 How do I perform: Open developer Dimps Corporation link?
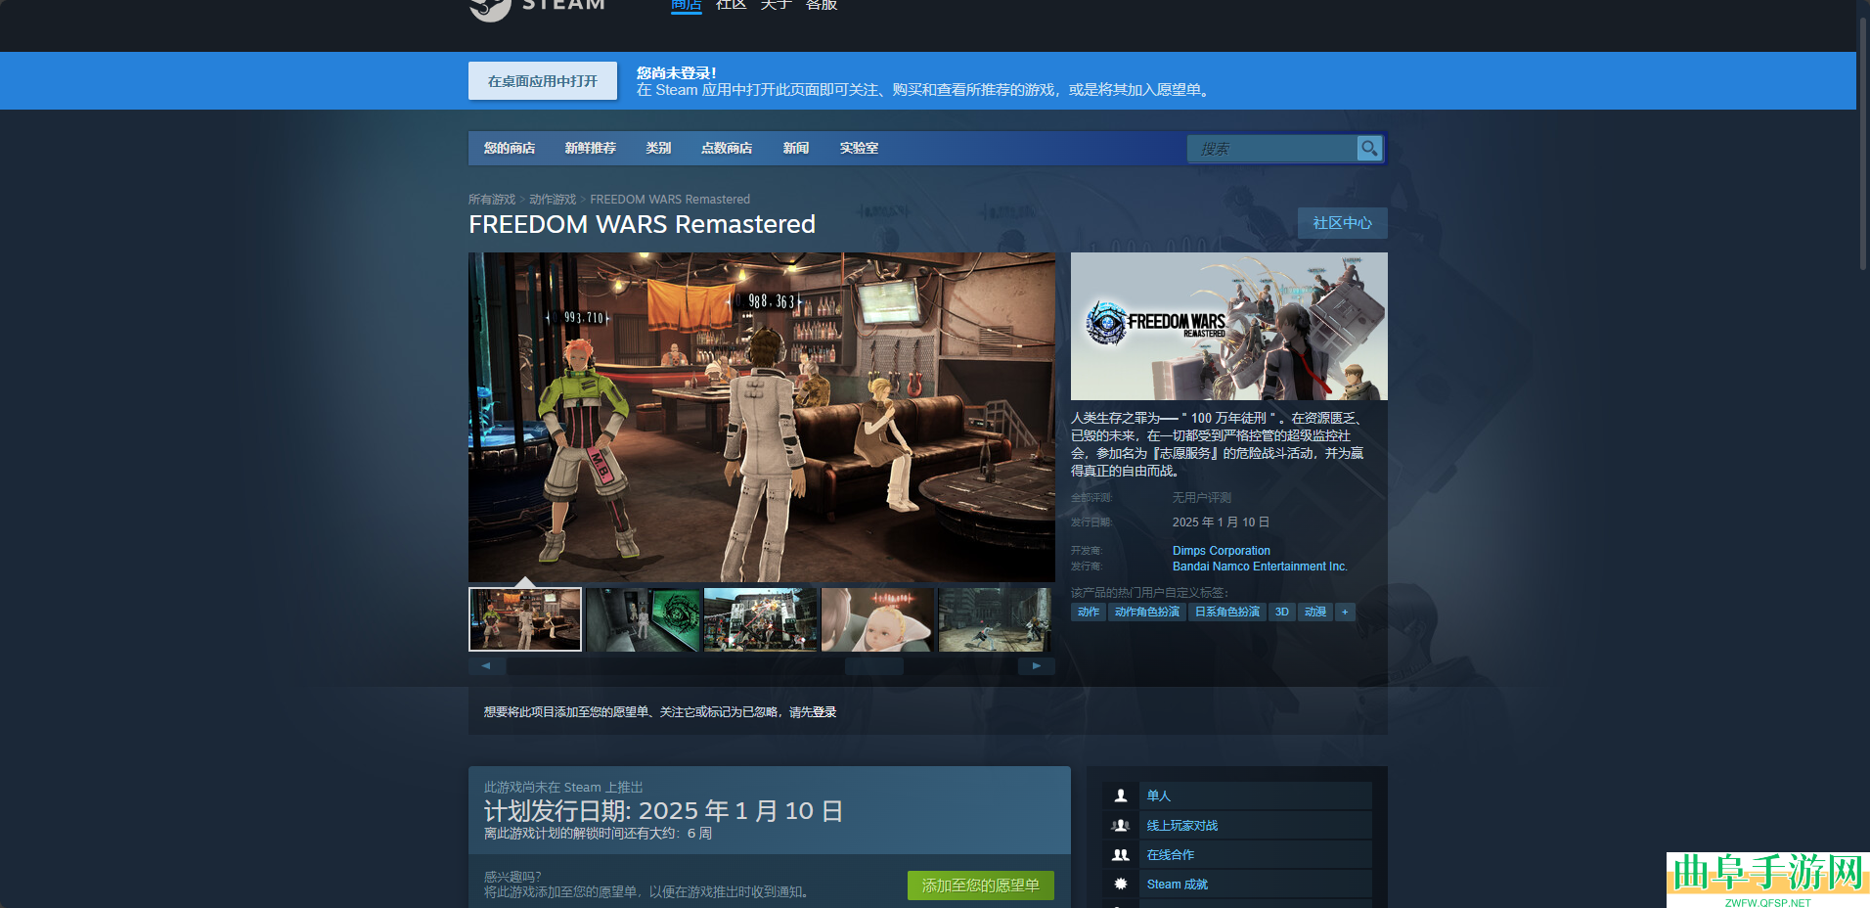point(1222,551)
